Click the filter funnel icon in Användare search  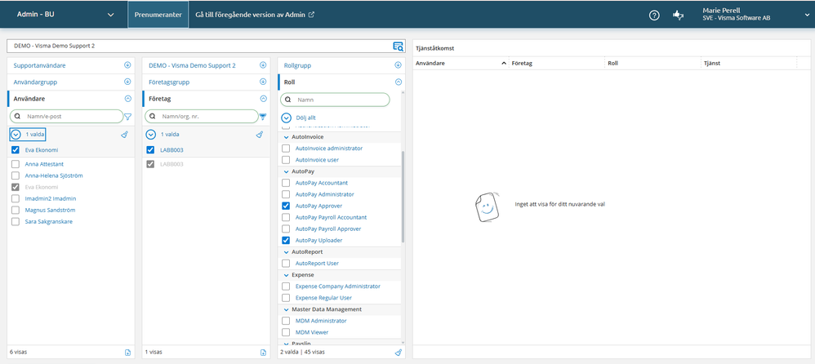[128, 117]
